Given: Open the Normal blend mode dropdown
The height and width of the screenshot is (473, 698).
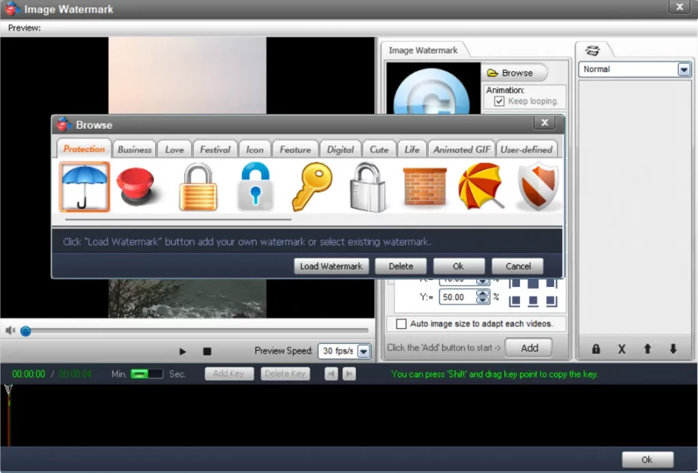Looking at the screenshot, I should [x=684, y=70].
